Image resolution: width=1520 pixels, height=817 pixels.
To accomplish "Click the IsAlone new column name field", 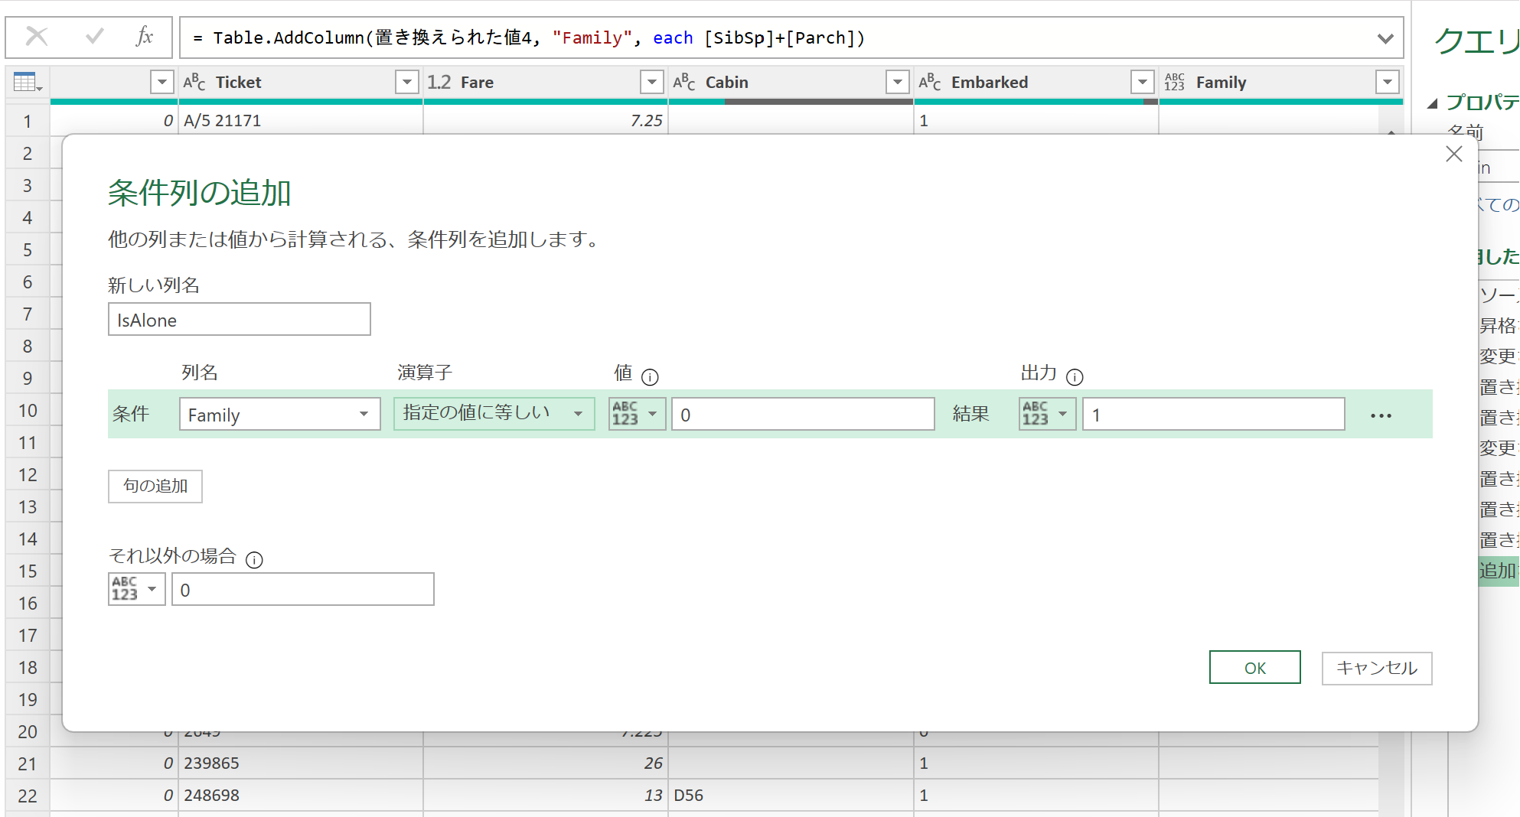I will 239,319.
